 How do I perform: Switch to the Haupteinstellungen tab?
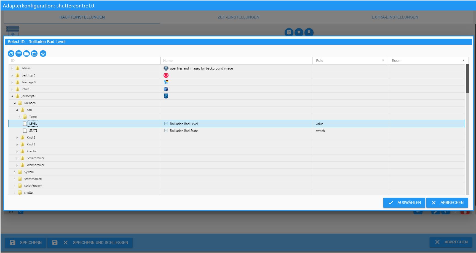point(82,17)
